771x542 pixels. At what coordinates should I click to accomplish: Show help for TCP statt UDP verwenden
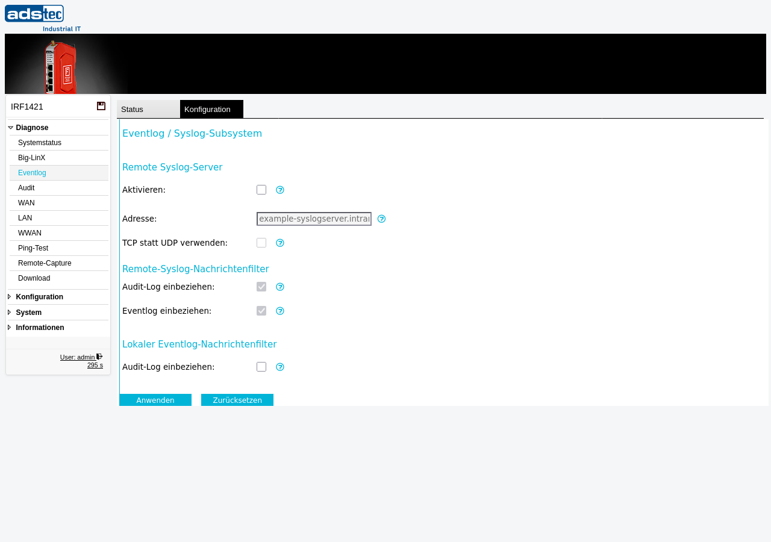tap(280, 243)
